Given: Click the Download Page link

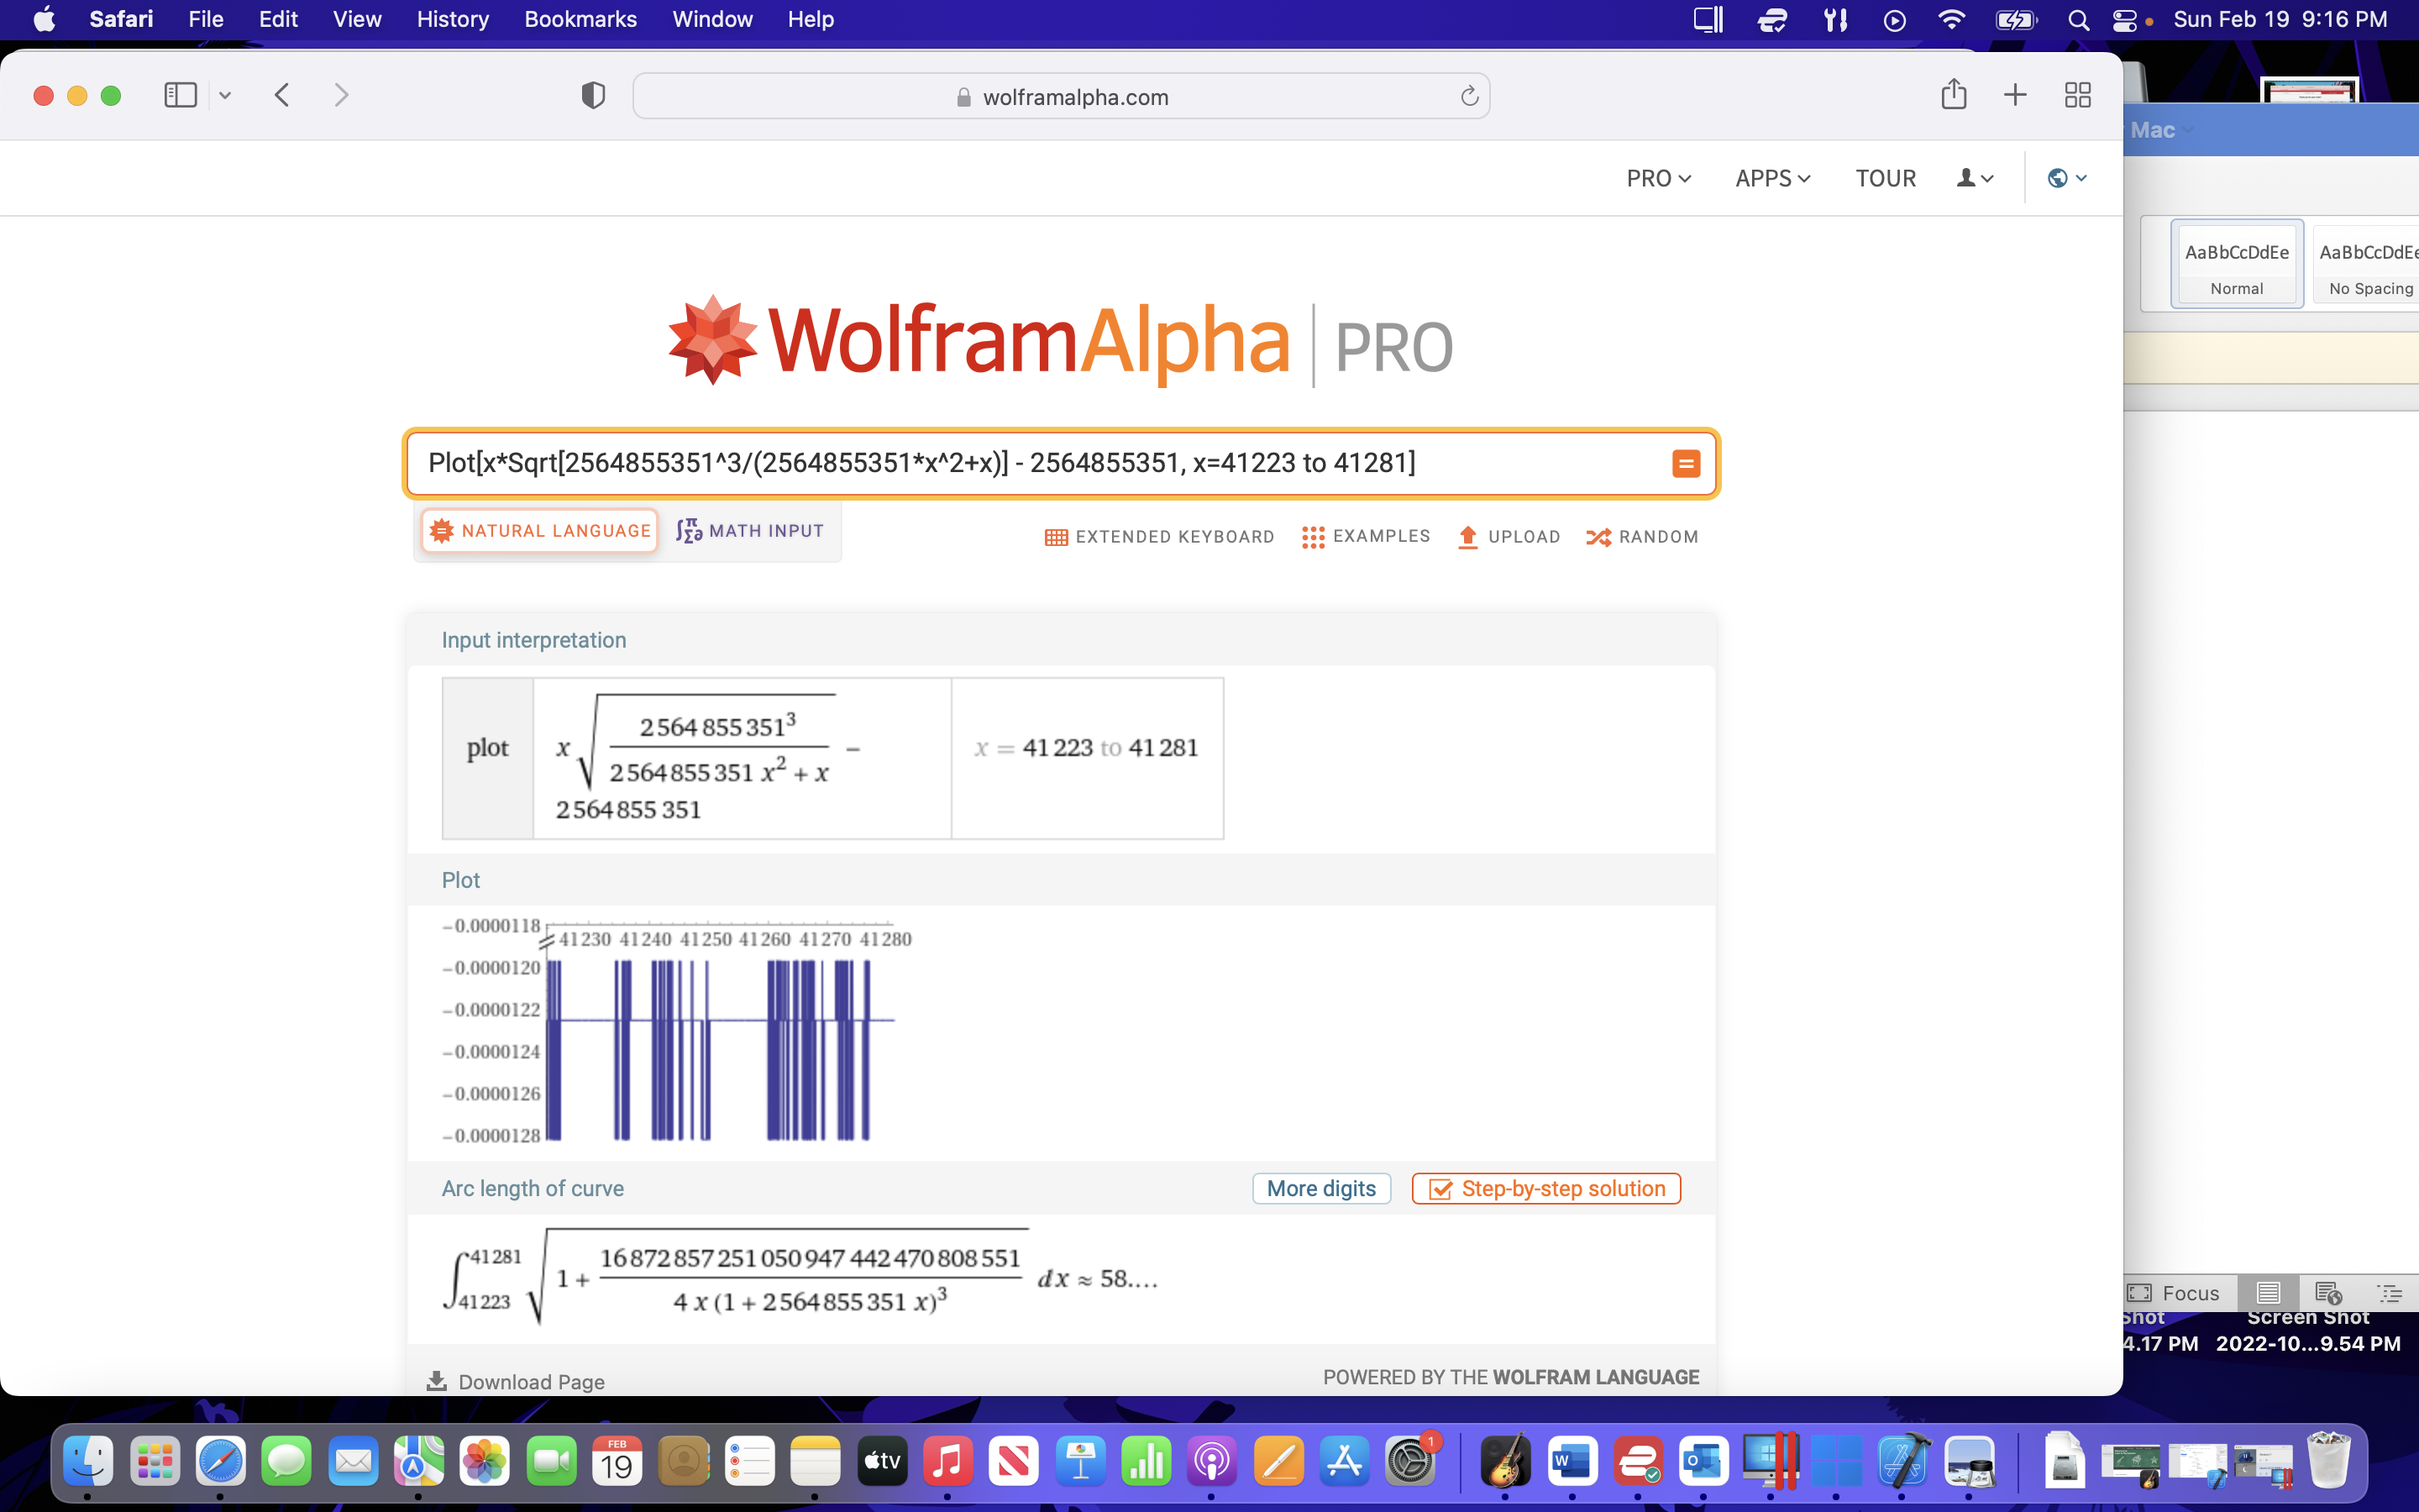Looking at the screenshot, I should point(516,1381).
